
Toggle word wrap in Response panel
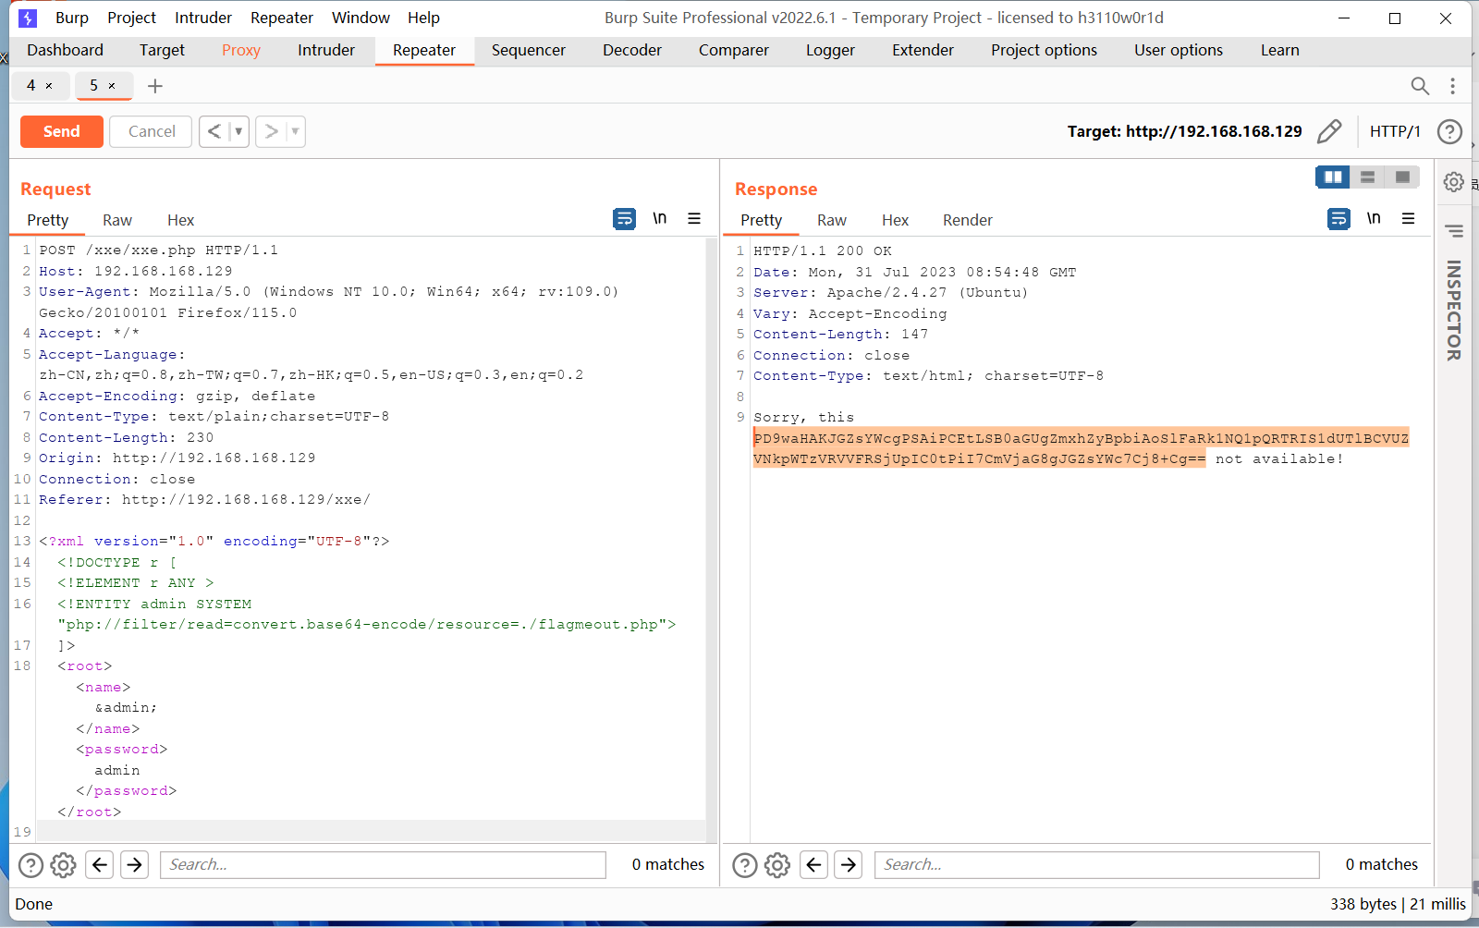(x=1338, y=219)
